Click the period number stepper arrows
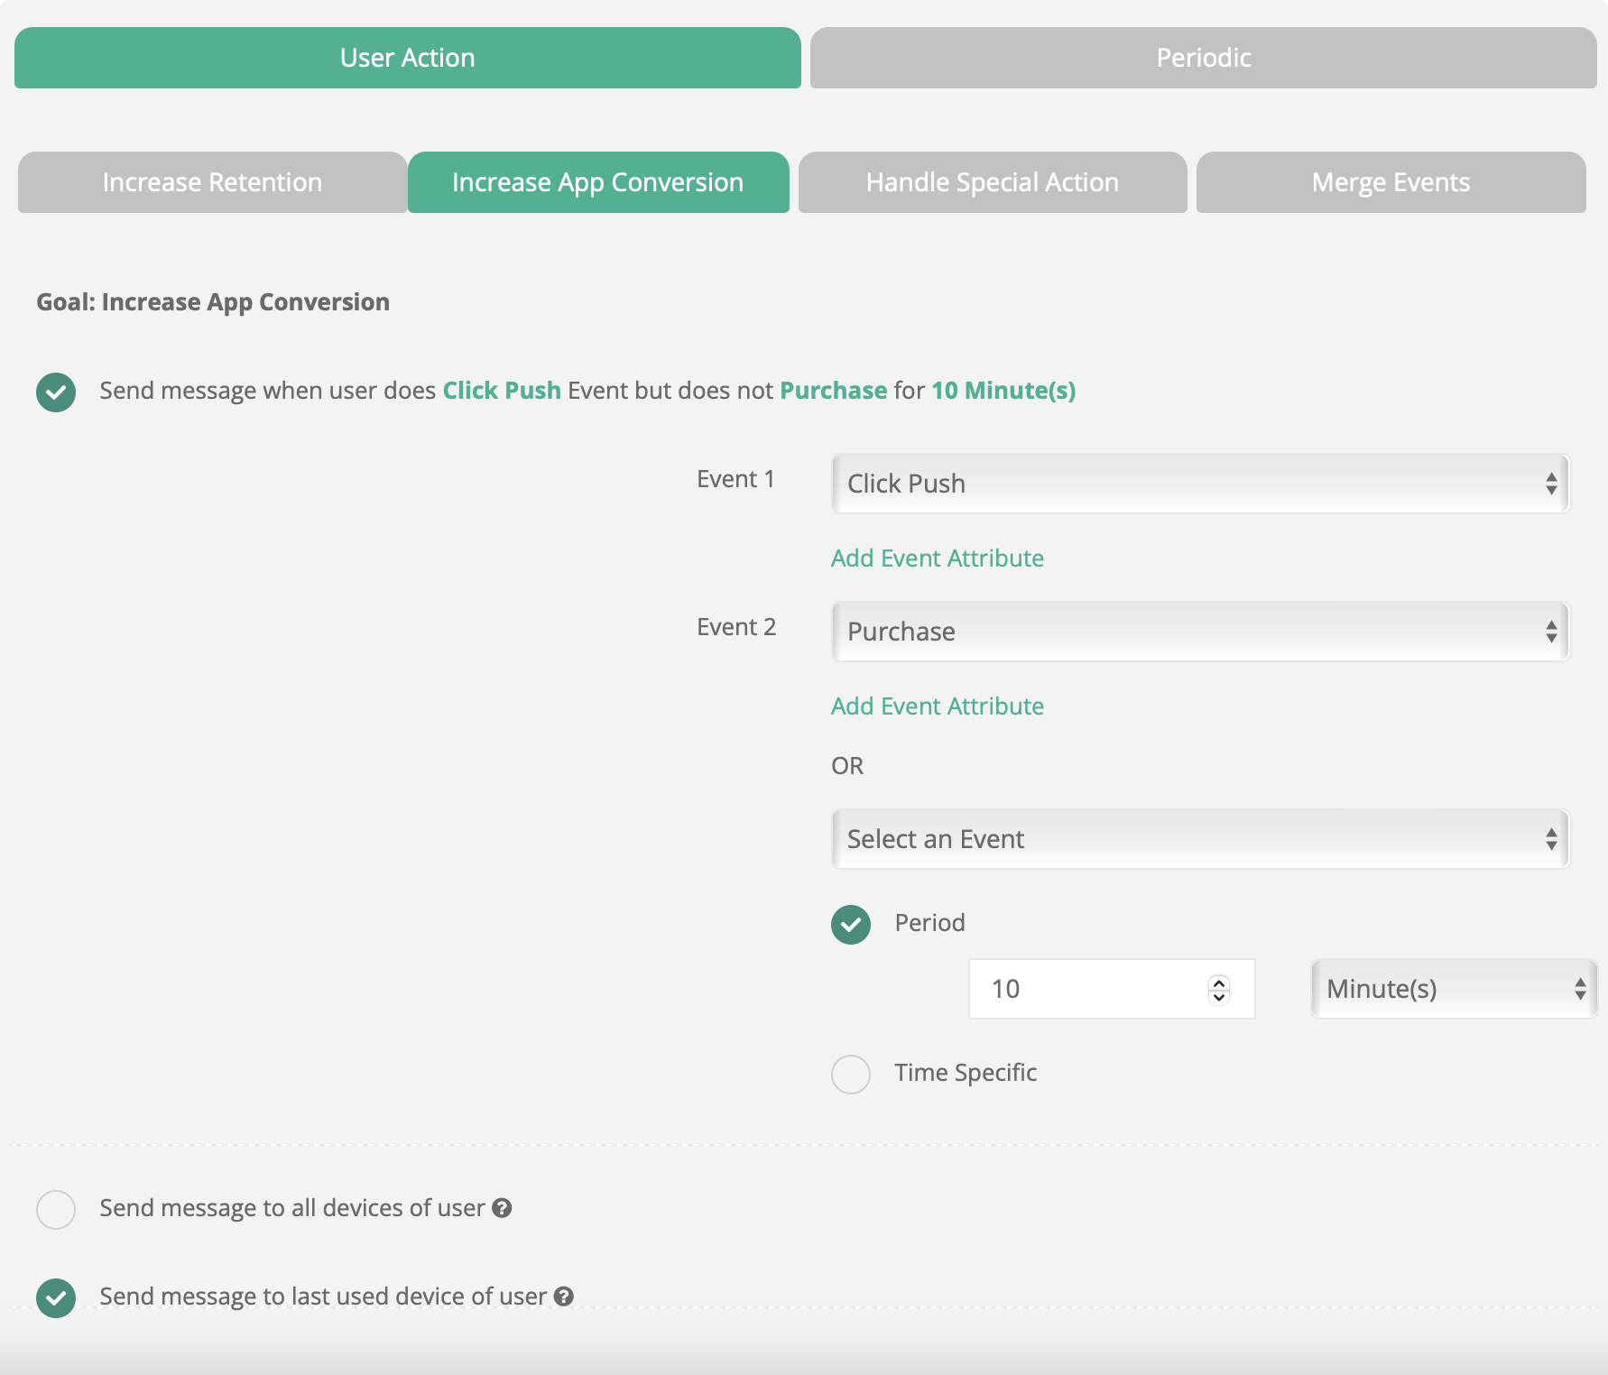The image size is (1608, 1375). pyautogui.click(x=1218, y=989)
